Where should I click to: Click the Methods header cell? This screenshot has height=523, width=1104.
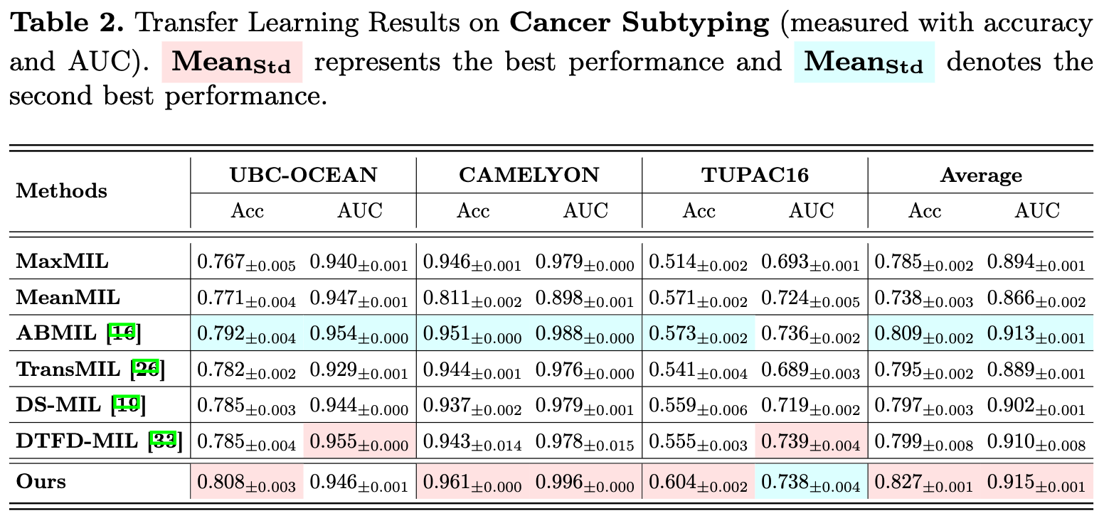tap(62, 191)
